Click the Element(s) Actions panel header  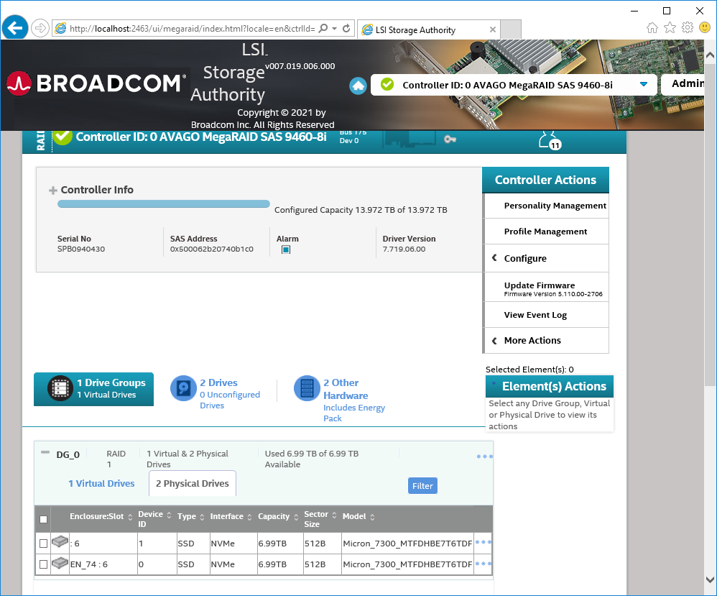[550, 386]
